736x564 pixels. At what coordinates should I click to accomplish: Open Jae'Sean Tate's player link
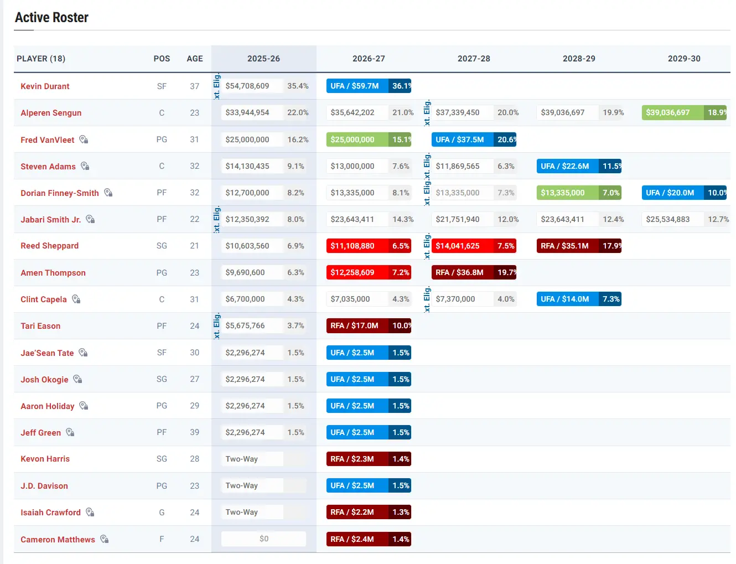[47, 353]
